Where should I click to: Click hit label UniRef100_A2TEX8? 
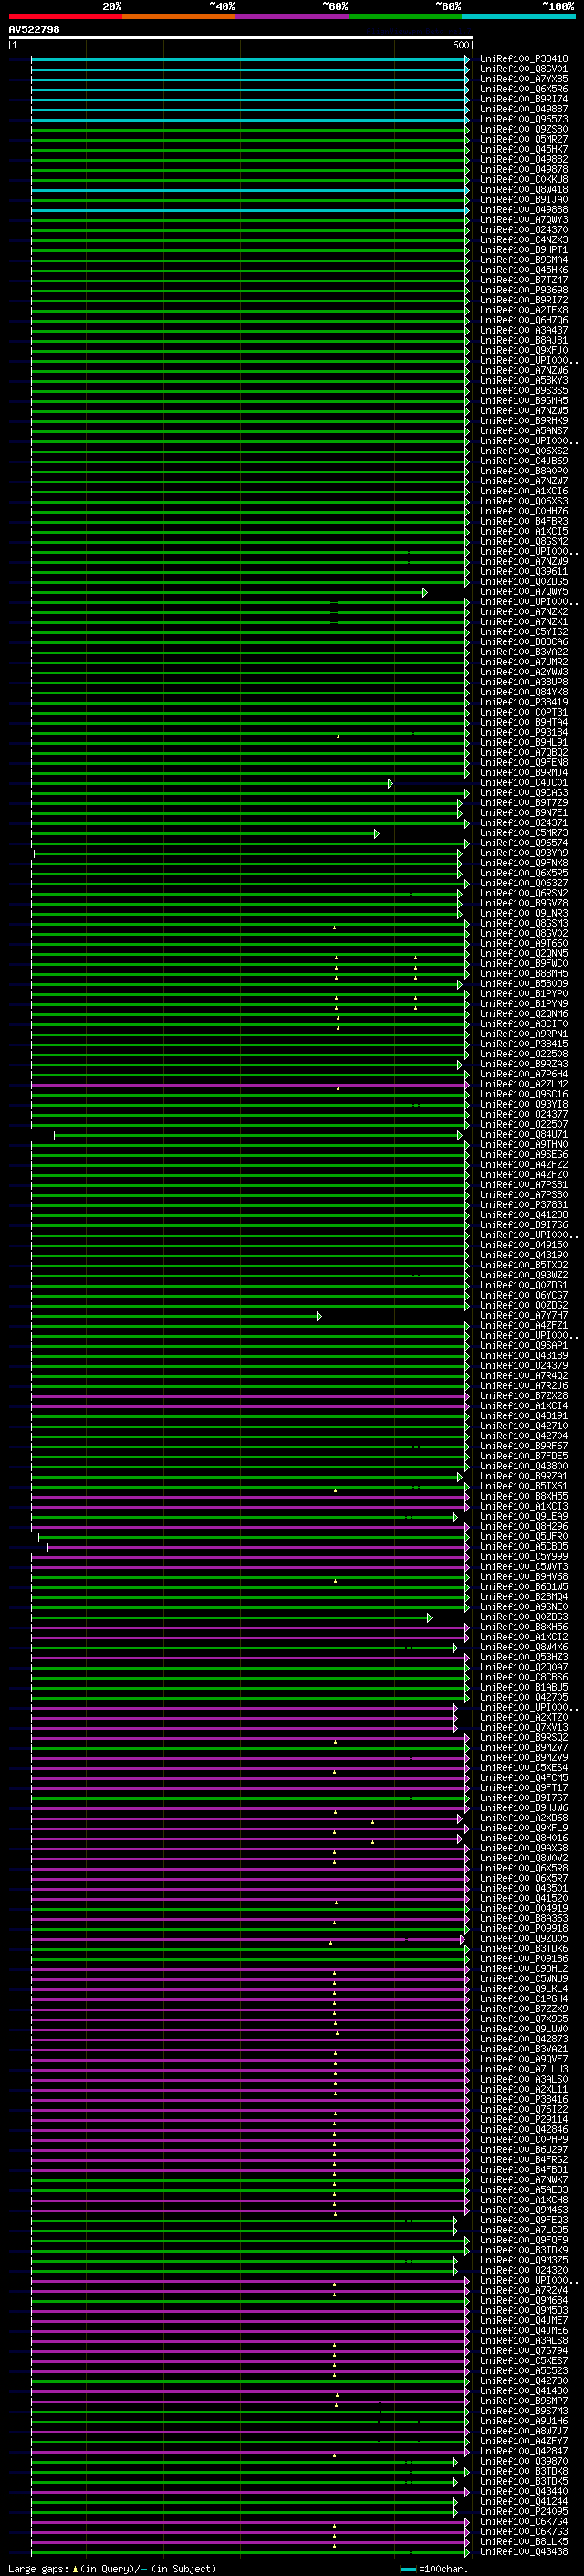[523, 310]
